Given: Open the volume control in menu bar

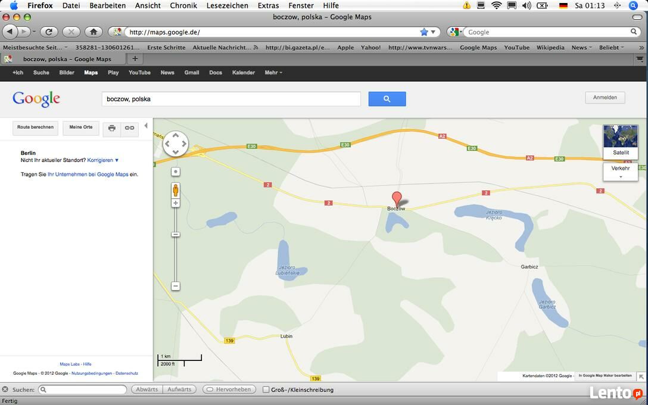Looking at the screenshot, I should [x=526, y=5].
